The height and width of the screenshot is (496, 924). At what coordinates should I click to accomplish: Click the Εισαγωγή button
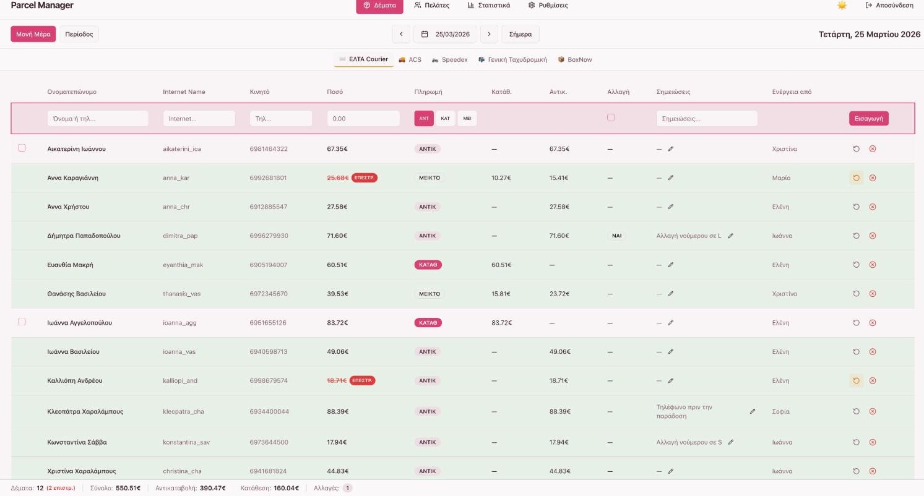tap(868, 118)
